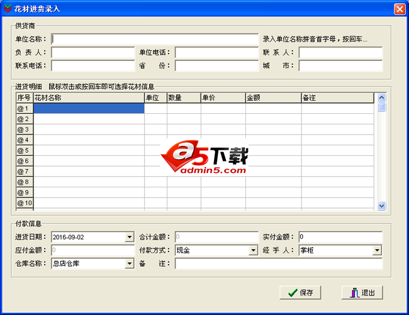Click the green checkmark icon on 保存

[293, 292]
